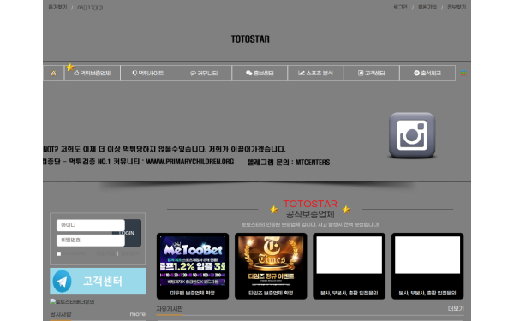This screenshot has height=321, width=514.
Task: Open the 커뮤니티 menu
Action: 204,73
